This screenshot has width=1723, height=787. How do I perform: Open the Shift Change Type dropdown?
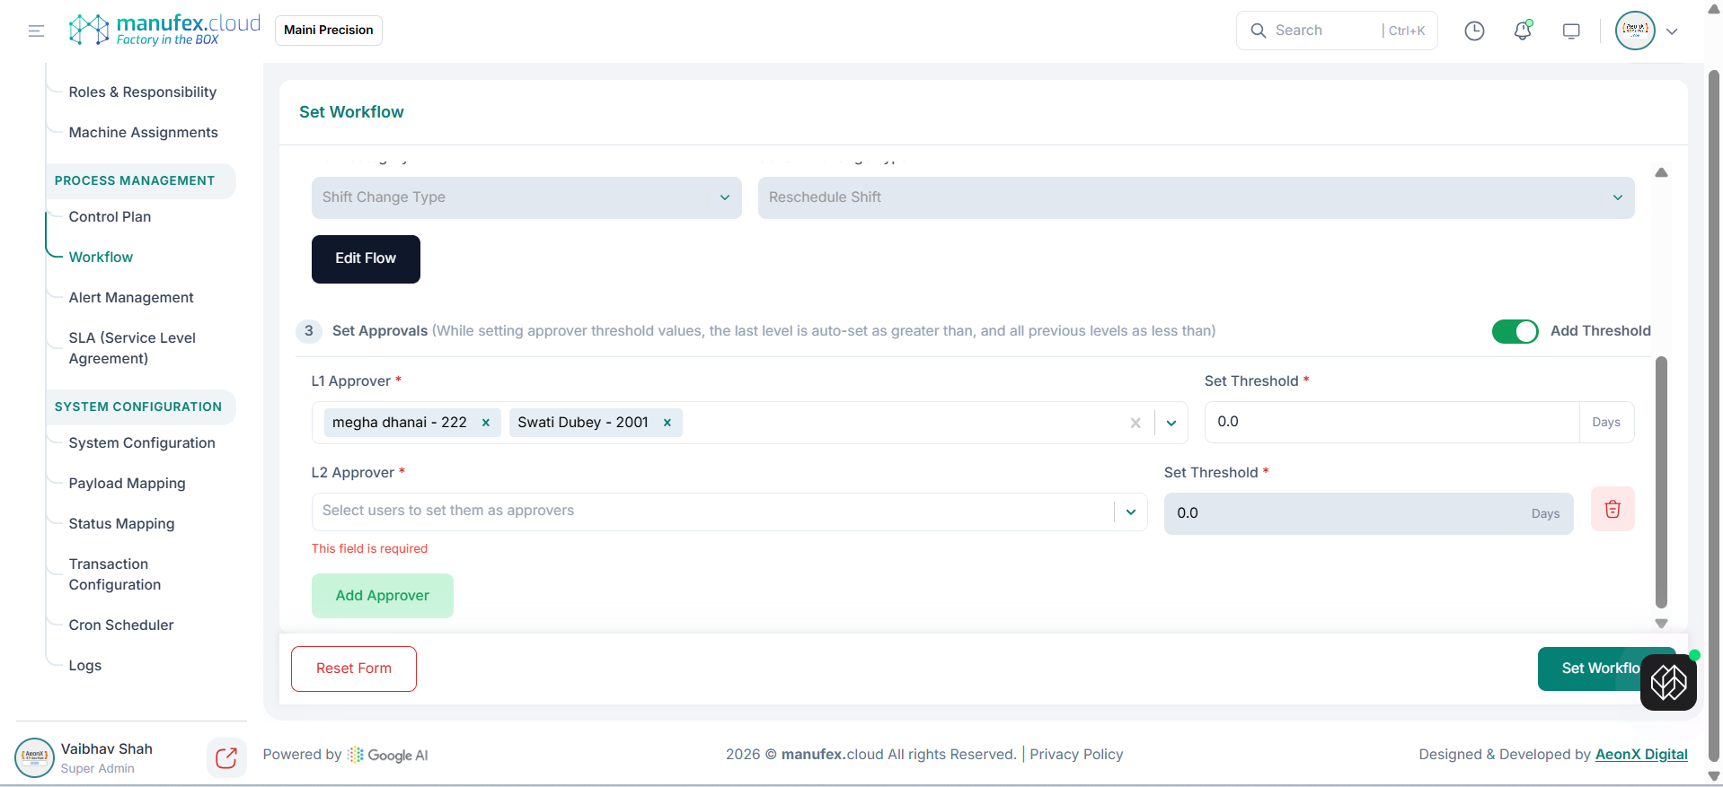tap(526, 197)
